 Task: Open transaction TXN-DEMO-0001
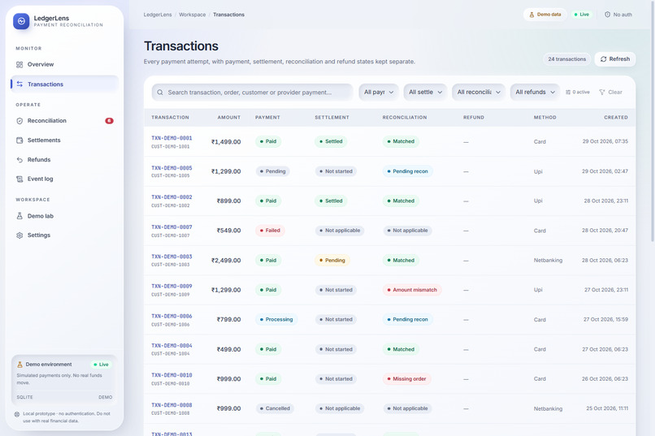click(x=171, y=138)
